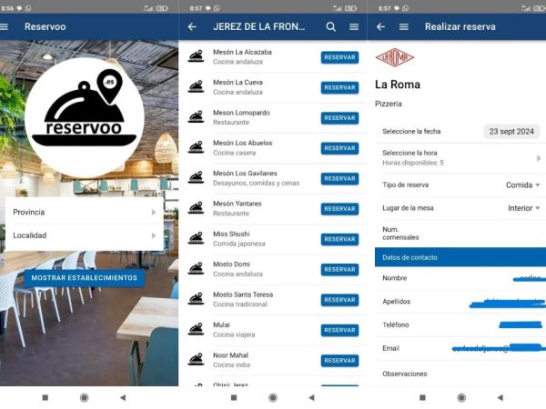This screenshot has height=409, width=546.
Task: Open date picker showing 23 sept 2024
Action: 511,132
